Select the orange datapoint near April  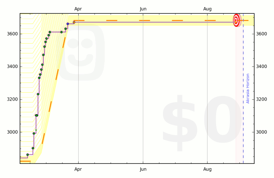pos(74,22)
